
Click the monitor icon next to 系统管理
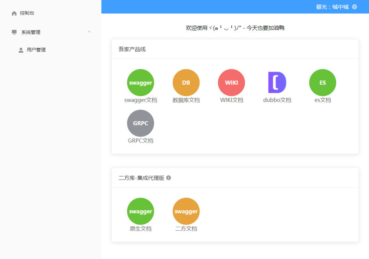point(14,32)
